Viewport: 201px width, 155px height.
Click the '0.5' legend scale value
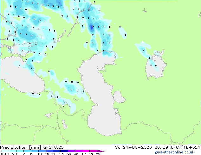[x=11, y=154]
